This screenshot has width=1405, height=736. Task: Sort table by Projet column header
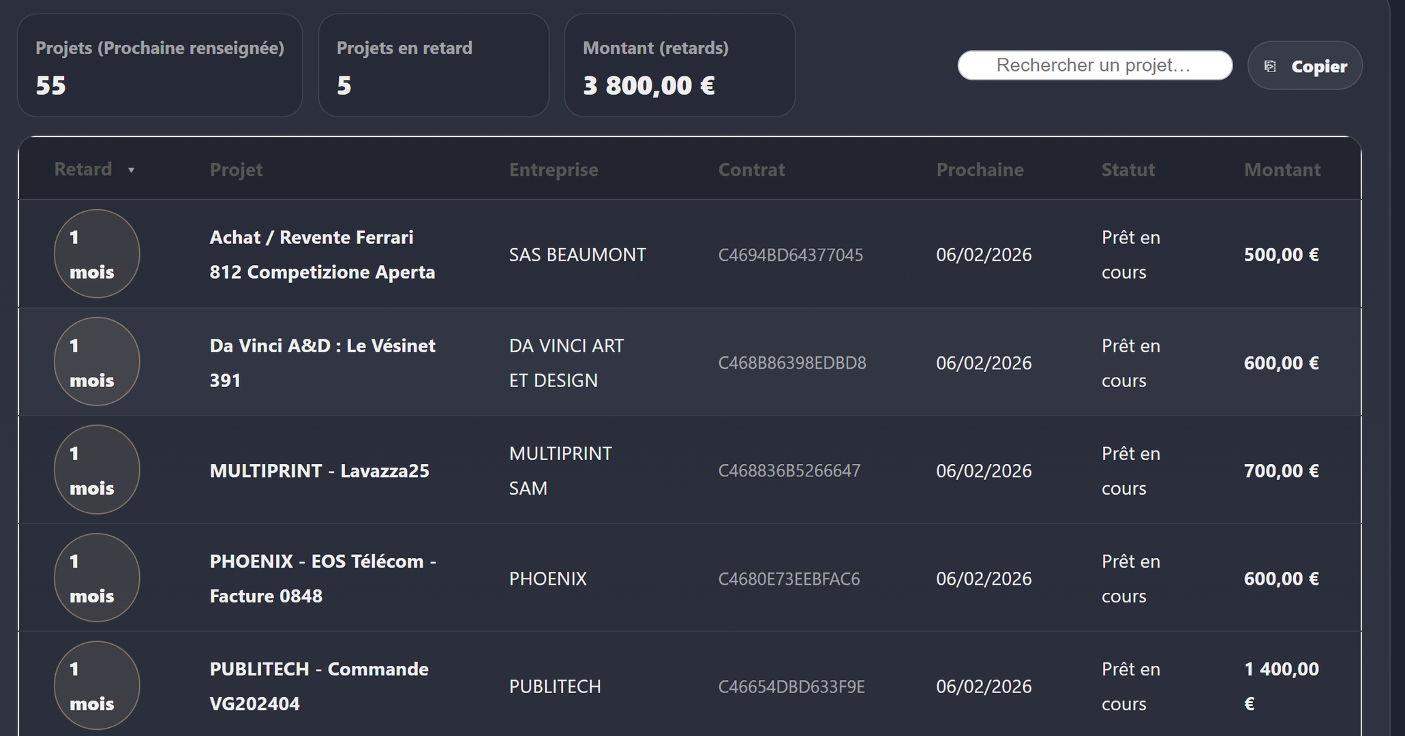(236, 170)
